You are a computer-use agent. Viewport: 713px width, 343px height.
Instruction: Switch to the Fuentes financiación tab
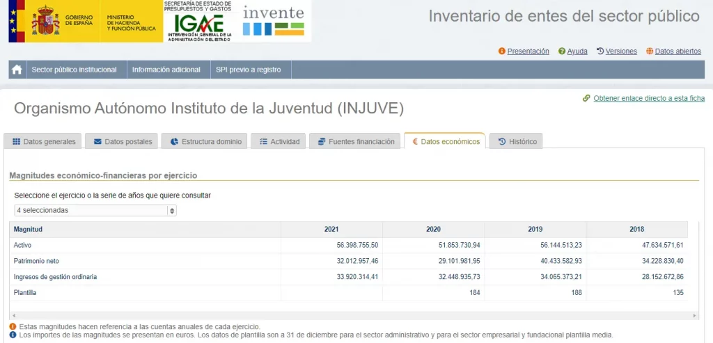click(356, 141)
